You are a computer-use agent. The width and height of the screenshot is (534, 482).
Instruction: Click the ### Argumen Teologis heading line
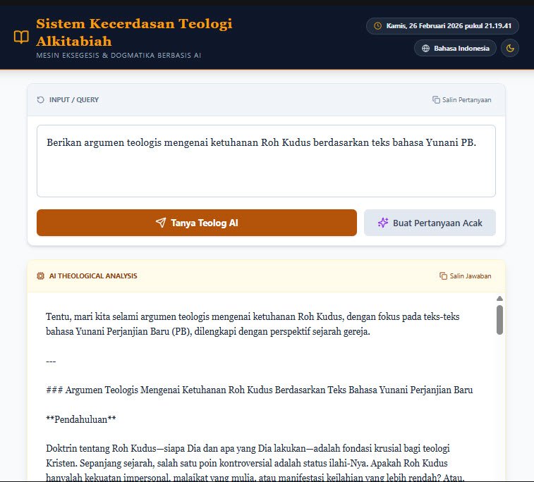pos(259,390)
